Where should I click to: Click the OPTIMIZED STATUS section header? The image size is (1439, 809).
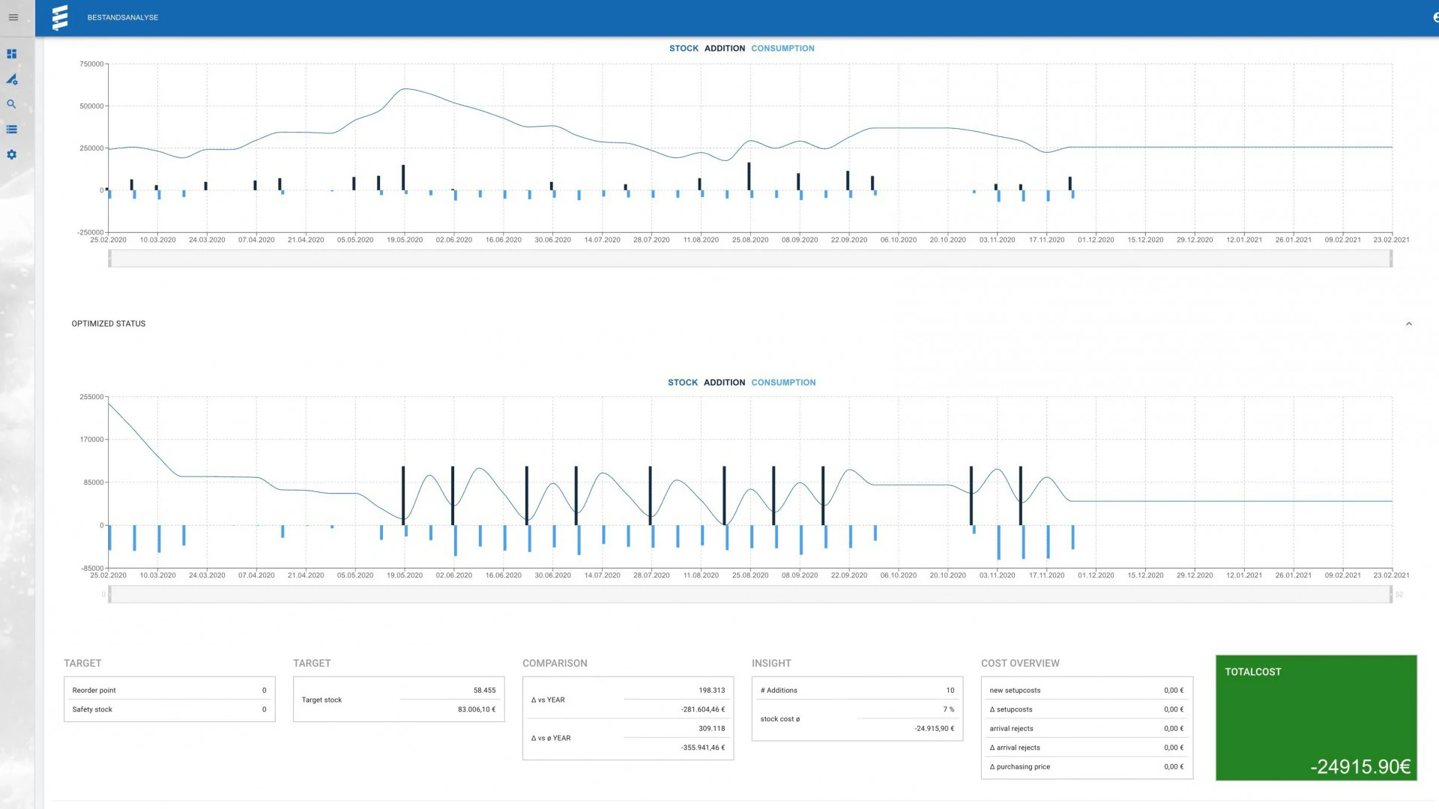[109, 324]
